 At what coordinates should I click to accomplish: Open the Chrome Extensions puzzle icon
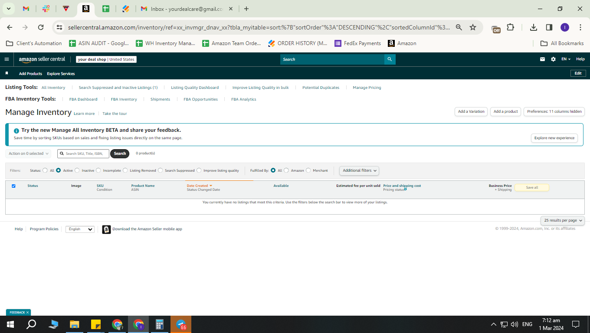(x=510, y=27)
